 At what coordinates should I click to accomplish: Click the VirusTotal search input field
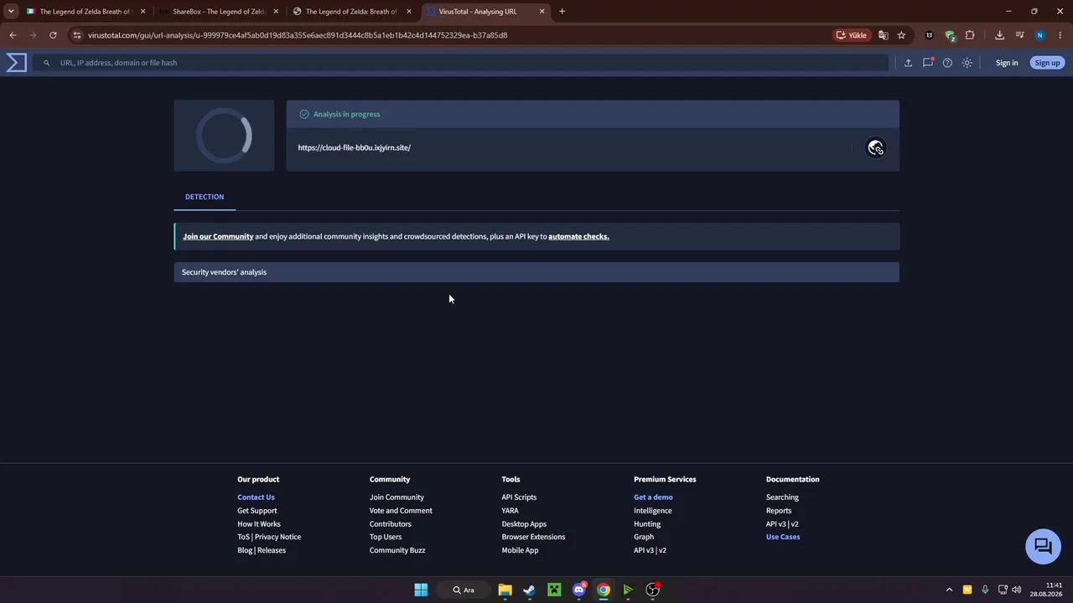click(460, 63)
